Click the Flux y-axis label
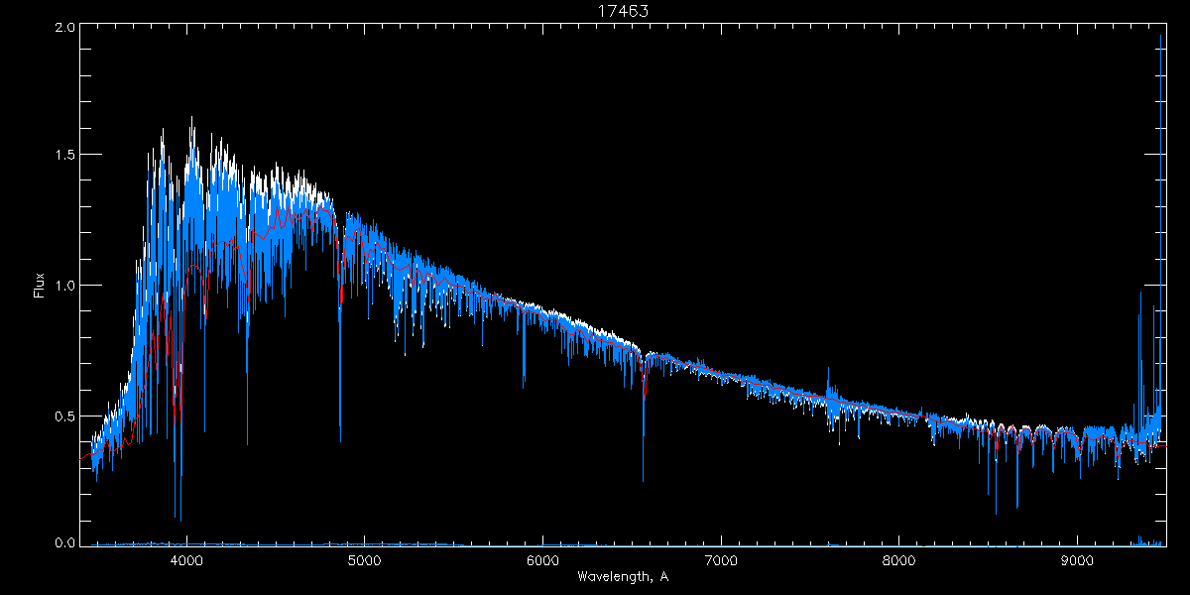Screen dimensions: 1190x595 pos(40,284)
